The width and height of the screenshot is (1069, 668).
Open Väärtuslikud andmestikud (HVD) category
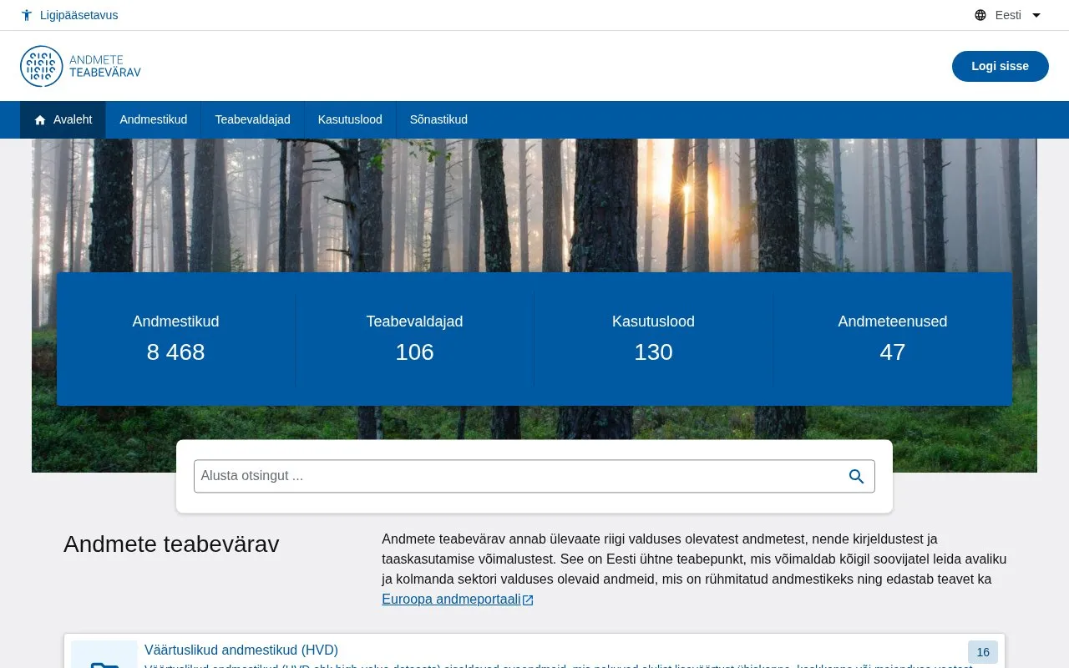(x=241, y=650)
